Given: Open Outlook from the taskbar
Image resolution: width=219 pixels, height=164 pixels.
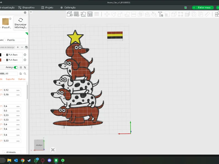Looking at the screenshot, I should (16, 160).
